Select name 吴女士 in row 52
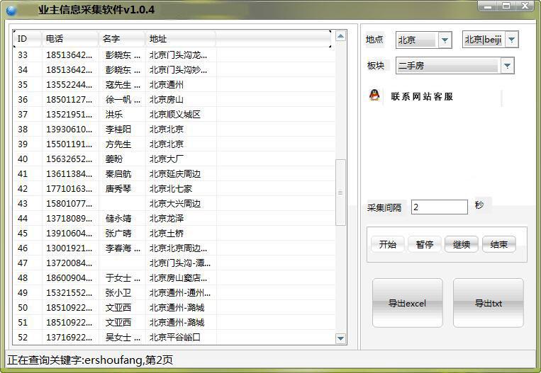This screenshot has height=373, width=541. click(x=123, y=337)
